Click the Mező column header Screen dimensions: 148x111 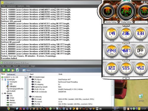(x=32, y=74)
